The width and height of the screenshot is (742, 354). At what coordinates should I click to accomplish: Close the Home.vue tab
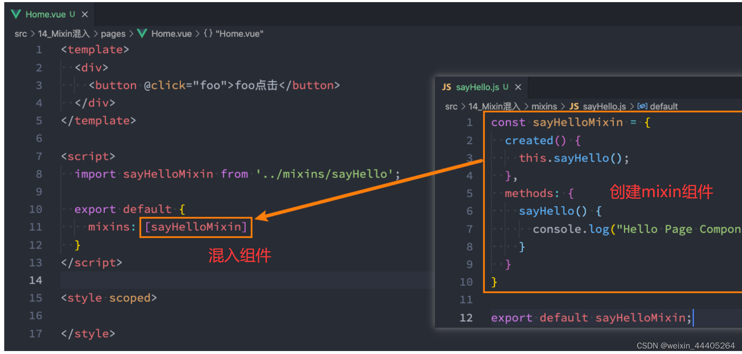pyautogui.click(x=85, y=14)
